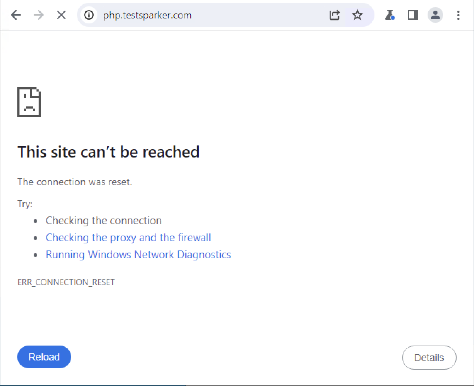Image resolution: width=474 pixels, height=386 pixels.
Task: Click the ERR_CONNECTION_RESET error code
Action: coord(66,282)
